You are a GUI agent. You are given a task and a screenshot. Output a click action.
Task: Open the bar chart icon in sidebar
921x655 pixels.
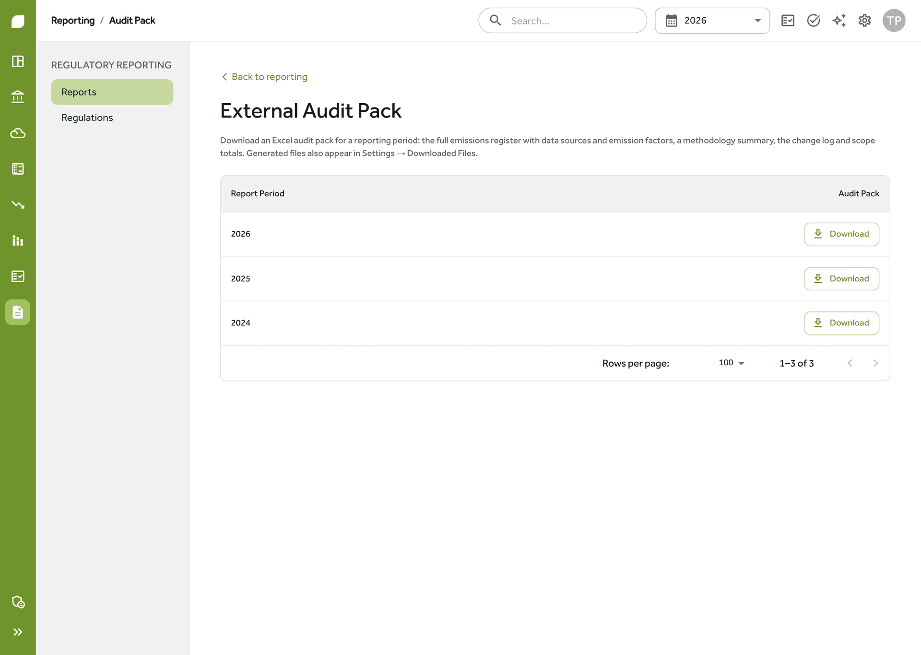point(18,240)
